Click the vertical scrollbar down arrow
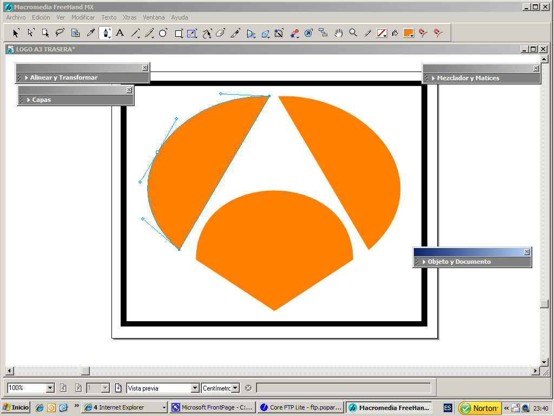The height and width of the screenshot is (416, 554). pyautogui.click(x=544, y=362)
